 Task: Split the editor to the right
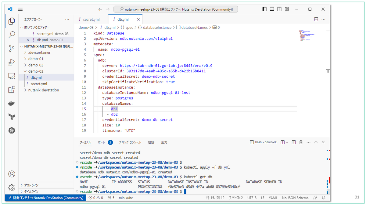click(x=316, y=19)
